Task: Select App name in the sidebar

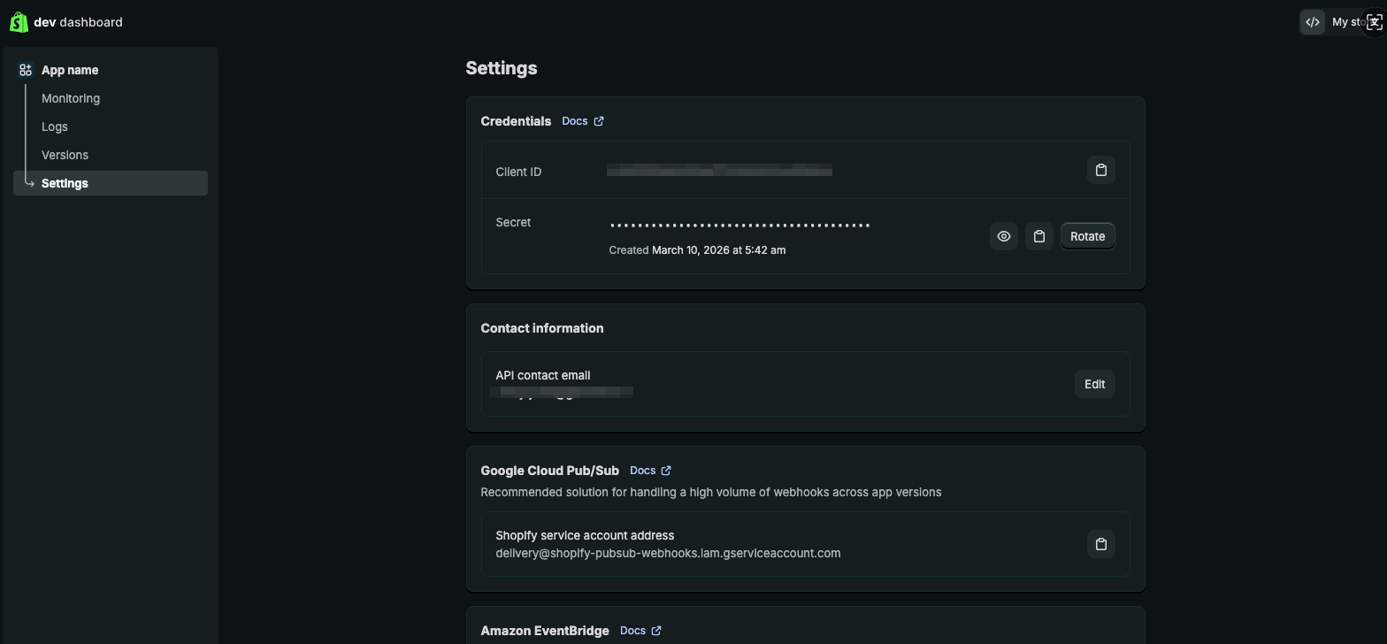Action: click(x=70, y=70)
